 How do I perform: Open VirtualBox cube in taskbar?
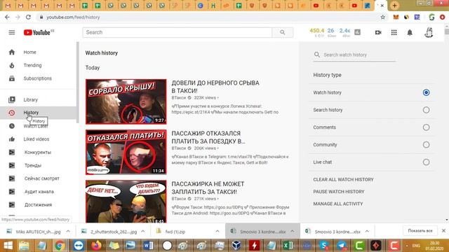(236, 246)
